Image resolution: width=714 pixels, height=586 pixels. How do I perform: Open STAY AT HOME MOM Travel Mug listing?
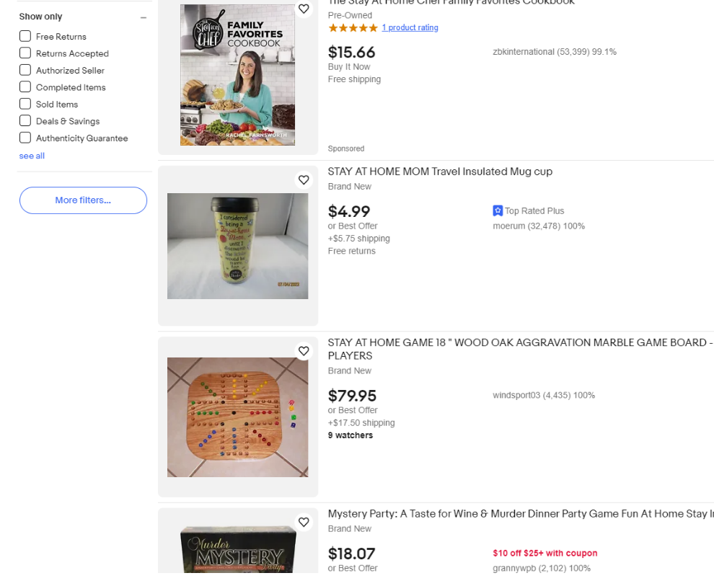coord(440,172)
